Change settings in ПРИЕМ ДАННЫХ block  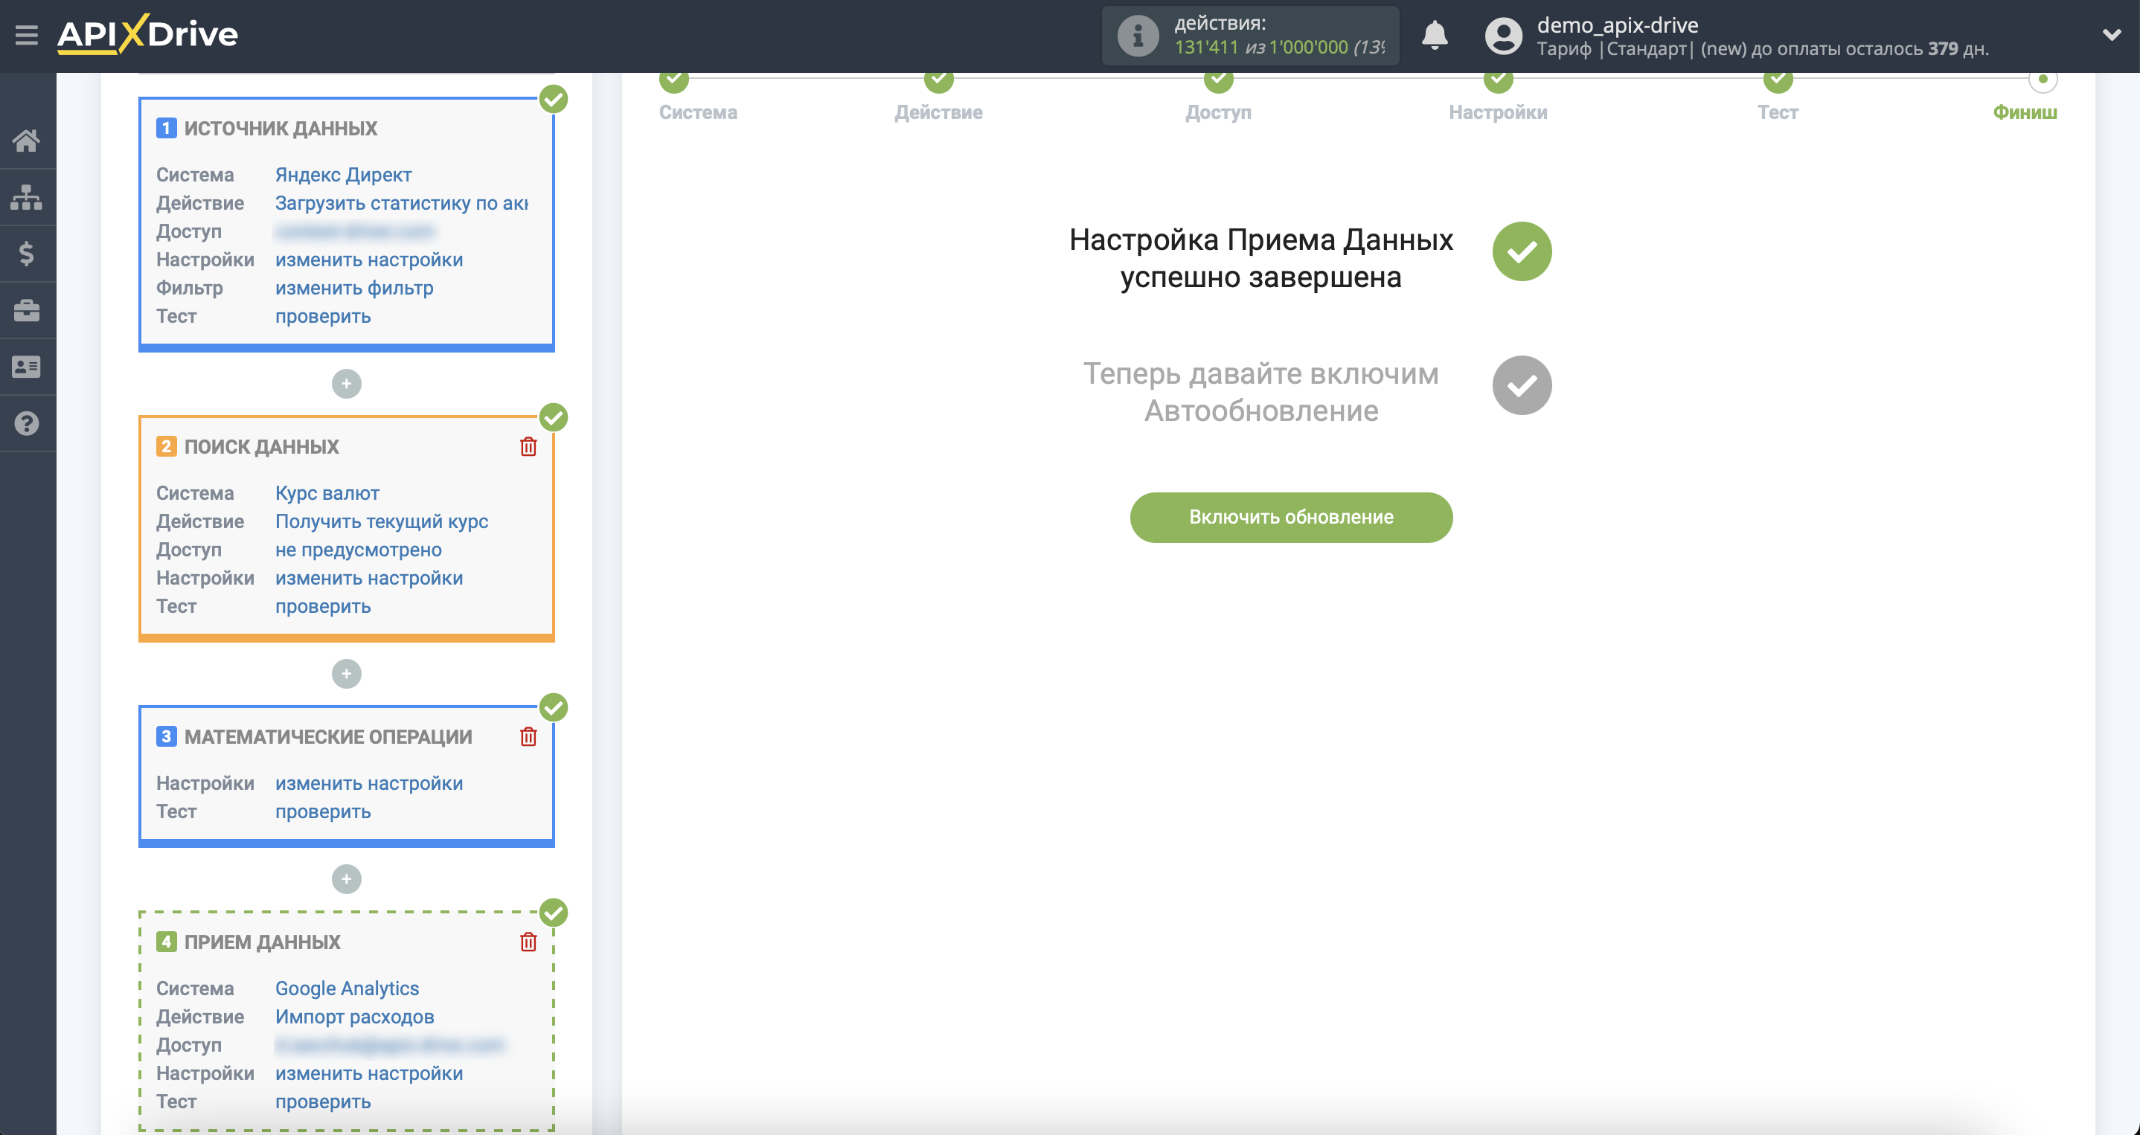pos(369,1073)
